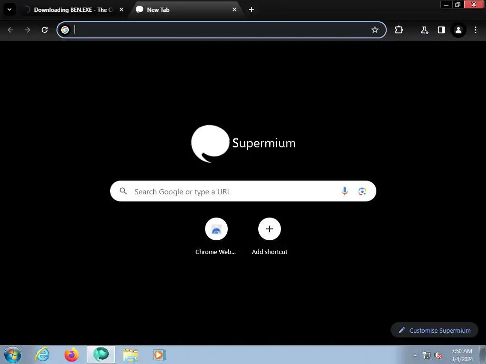Open the tab search dropdown arrow
Viewport: 486px width, 364px height.
coord(9,9)
